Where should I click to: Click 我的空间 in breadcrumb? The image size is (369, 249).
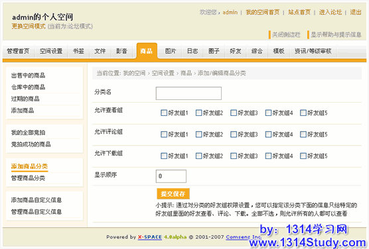134,73
